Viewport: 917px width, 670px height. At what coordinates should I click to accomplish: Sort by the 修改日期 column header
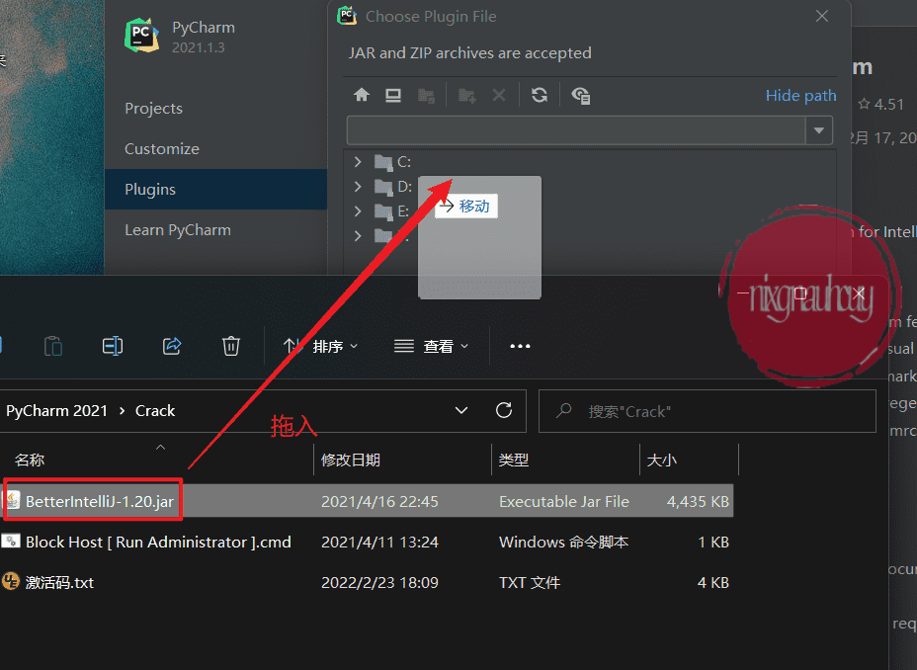[351, 461]
